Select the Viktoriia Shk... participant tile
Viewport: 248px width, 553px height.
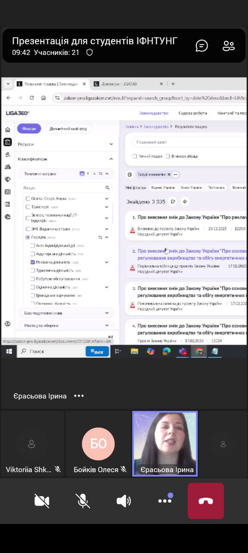[x=32, y=444]
